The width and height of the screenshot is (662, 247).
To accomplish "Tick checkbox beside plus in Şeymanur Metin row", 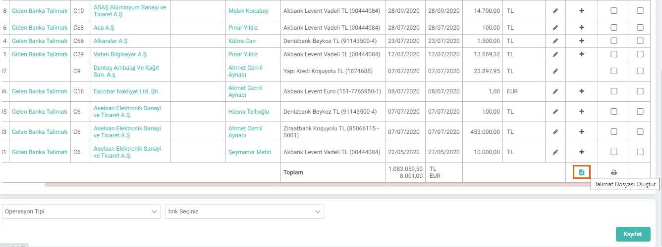I will coord(614,152).
